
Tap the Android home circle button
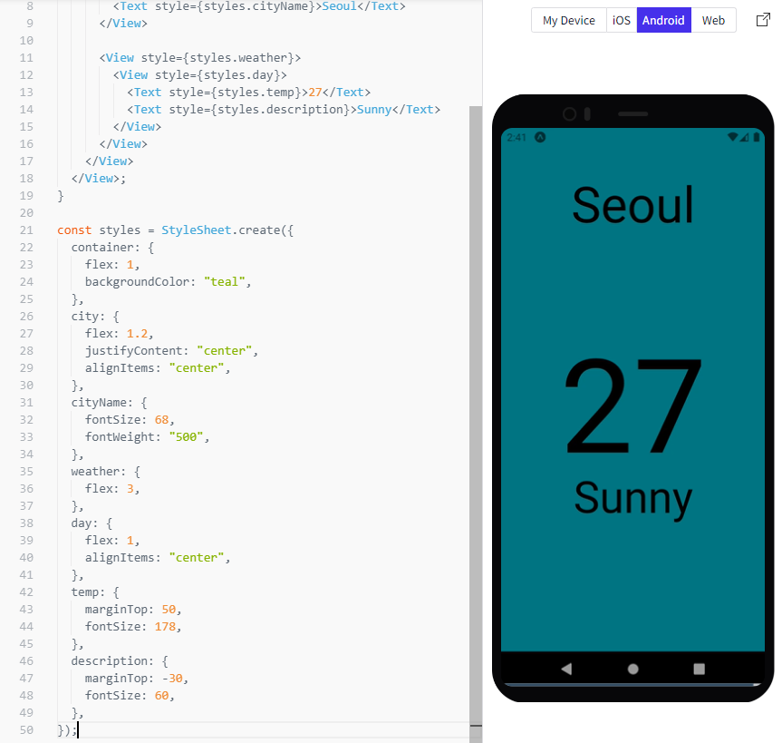(632, 669)
